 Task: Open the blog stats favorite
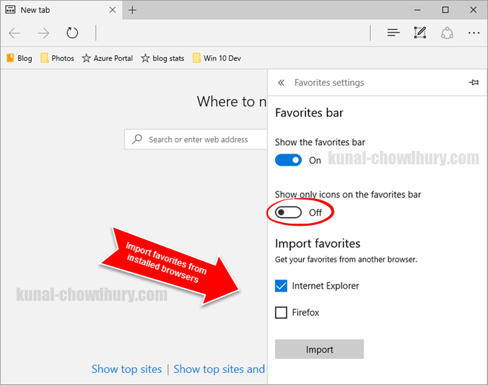[x=163, y=58]
